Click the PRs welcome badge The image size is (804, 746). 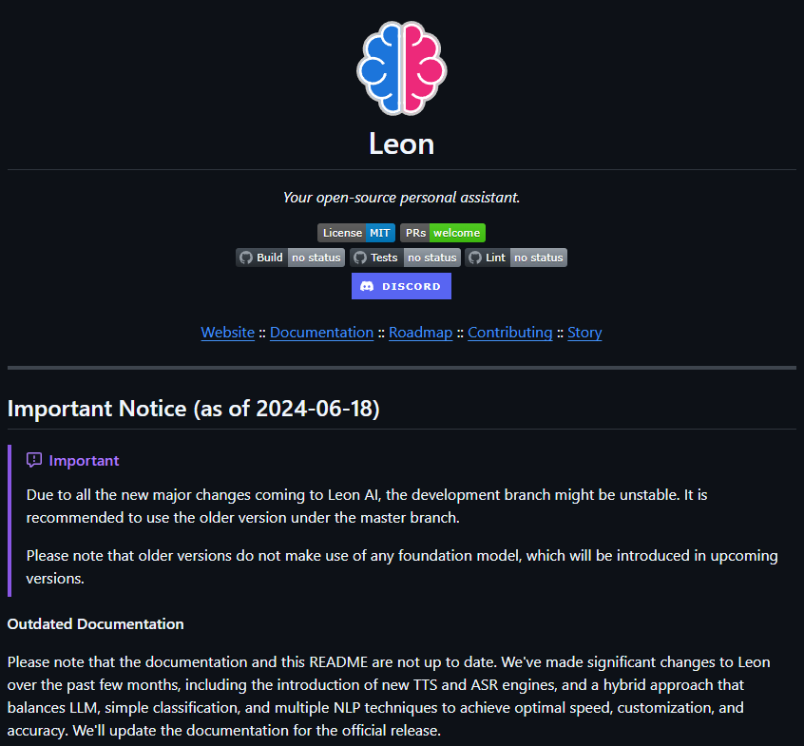[442, 233]
